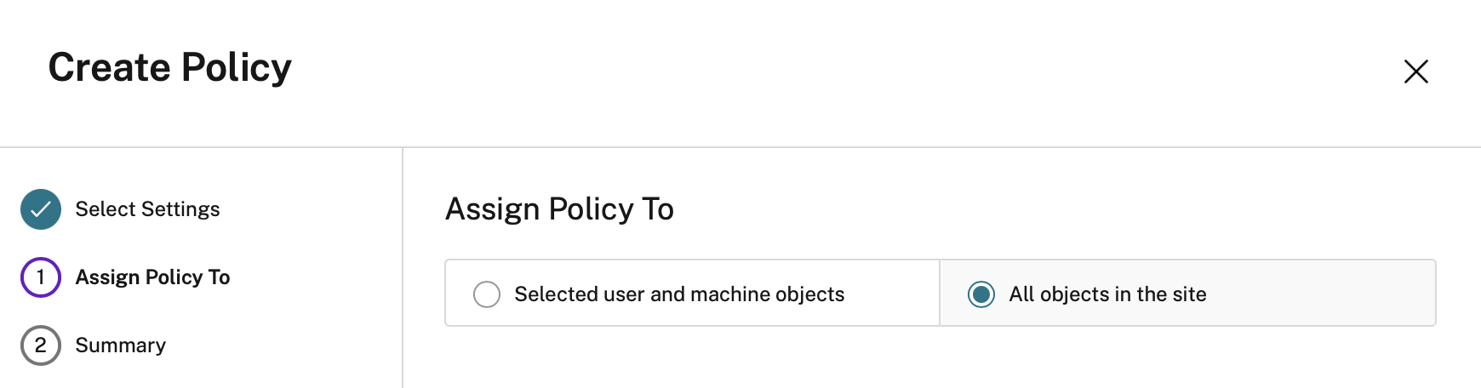Click the 'Selected user and machine objects' label text
Image resolution: width=1481 pixels, height=388 pixels.
pos(679,294)
